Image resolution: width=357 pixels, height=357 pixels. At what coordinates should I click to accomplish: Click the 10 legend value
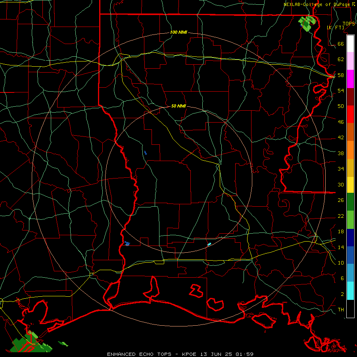pyautogui.click(x=341, y=263)
